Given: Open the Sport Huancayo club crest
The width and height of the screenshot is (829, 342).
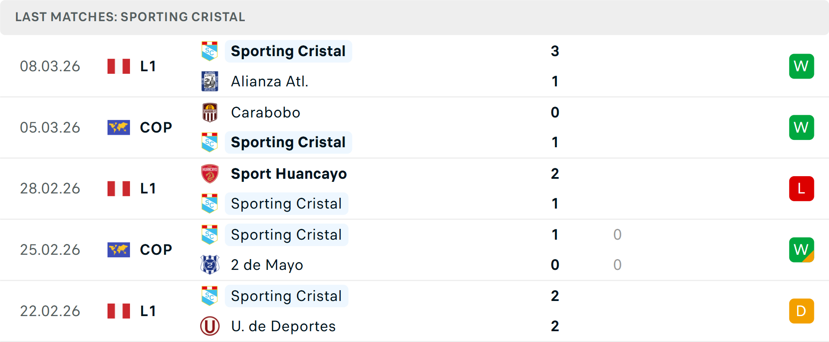Looking at the screenshot, I should point(210,174).
